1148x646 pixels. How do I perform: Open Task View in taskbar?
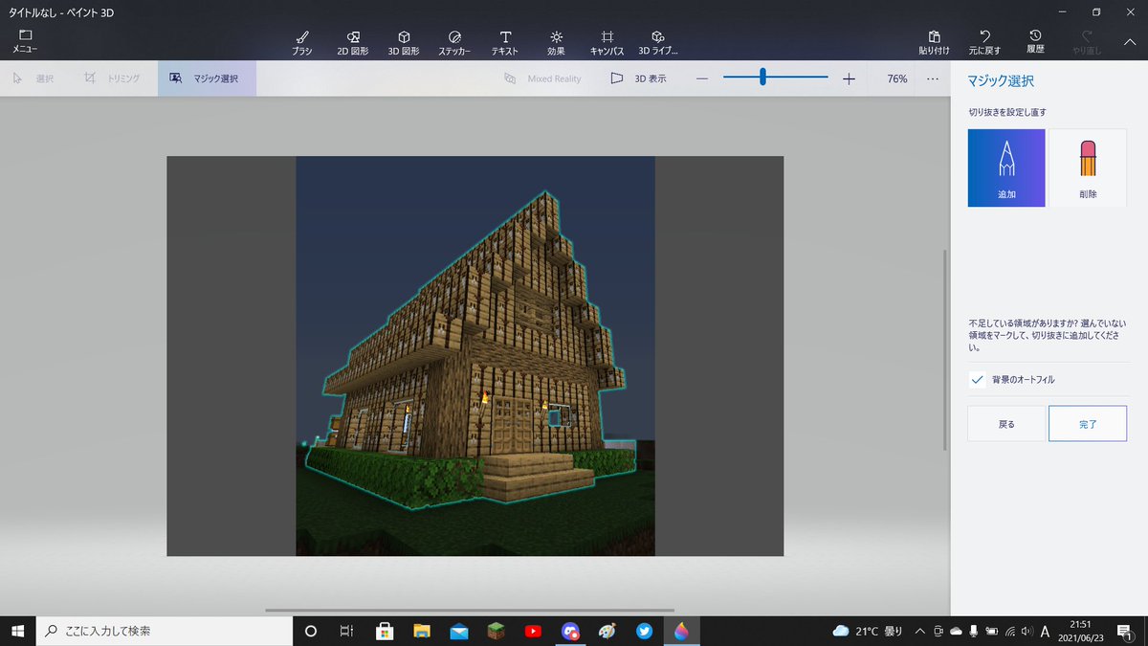(347, 631)
